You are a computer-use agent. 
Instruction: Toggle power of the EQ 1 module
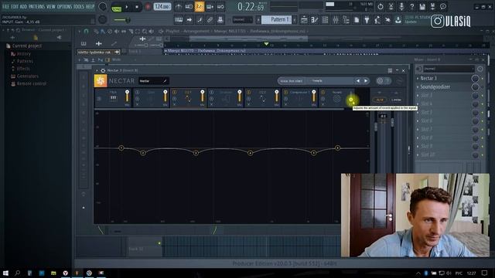click(x=174, y=93)
